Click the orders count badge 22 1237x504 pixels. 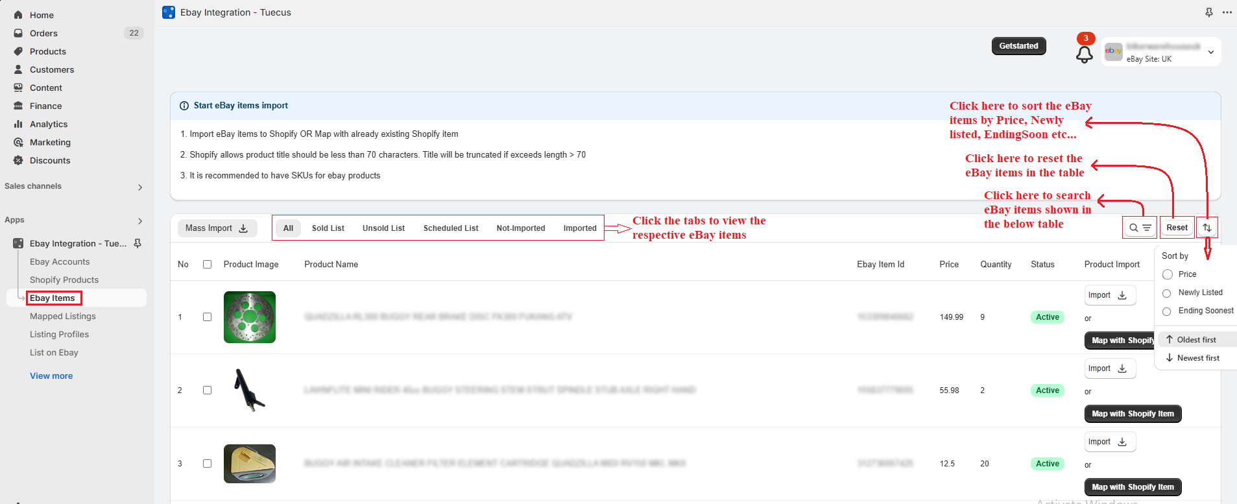click(134, 33)
